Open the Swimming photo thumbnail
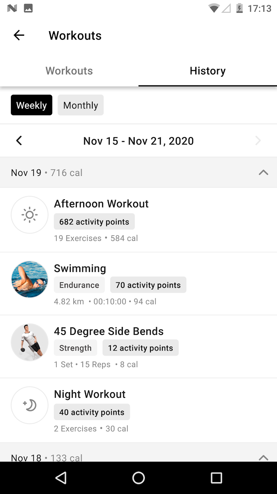277x494 pixels. (30, 279)
